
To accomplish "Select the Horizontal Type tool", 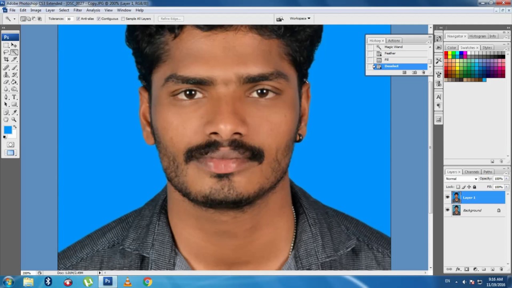I will [14, 97].
